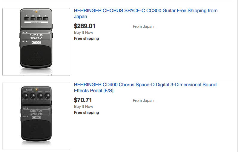238x152 pixels.
Task: Click the CC300 model badge in first image
Action: pos(36,42)
